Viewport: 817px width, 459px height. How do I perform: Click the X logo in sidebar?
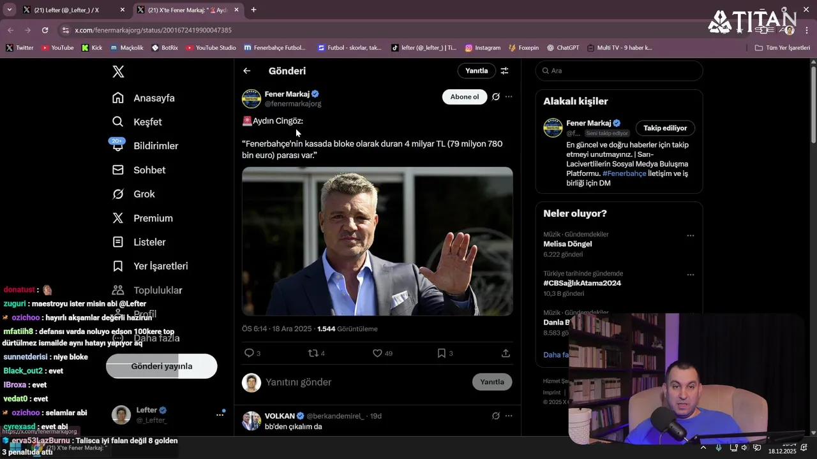[x=118, y=71]
